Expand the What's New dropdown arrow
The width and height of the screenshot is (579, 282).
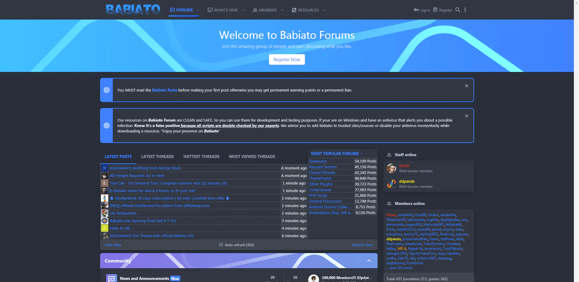coord(243,10)
